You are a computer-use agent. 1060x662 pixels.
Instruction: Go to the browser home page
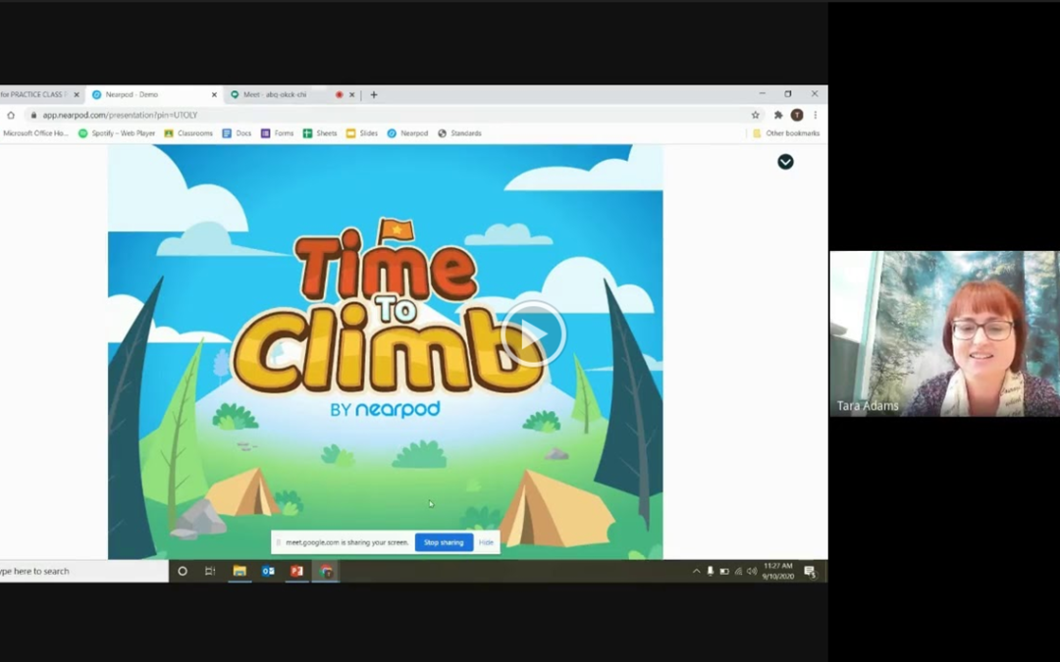(11, 115)
